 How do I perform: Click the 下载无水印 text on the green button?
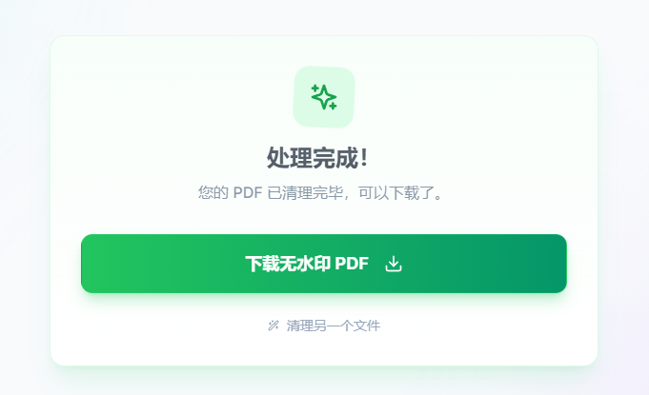288,264
